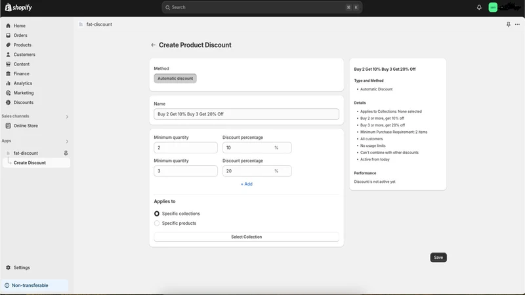This screenshot has height=295, width=525.
Task: Click the Shopify logo
Action: 18,7
